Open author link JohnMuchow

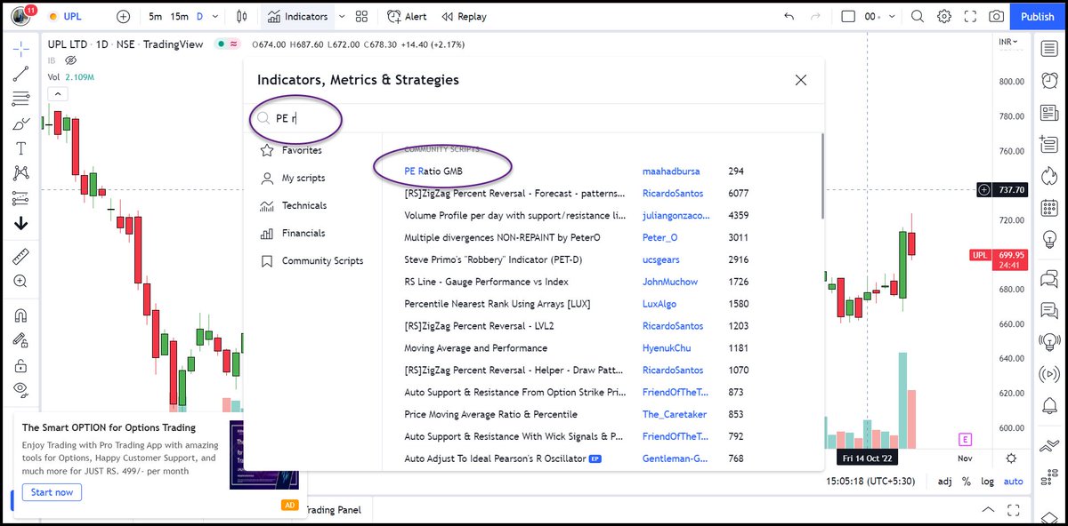click(670, 282)
